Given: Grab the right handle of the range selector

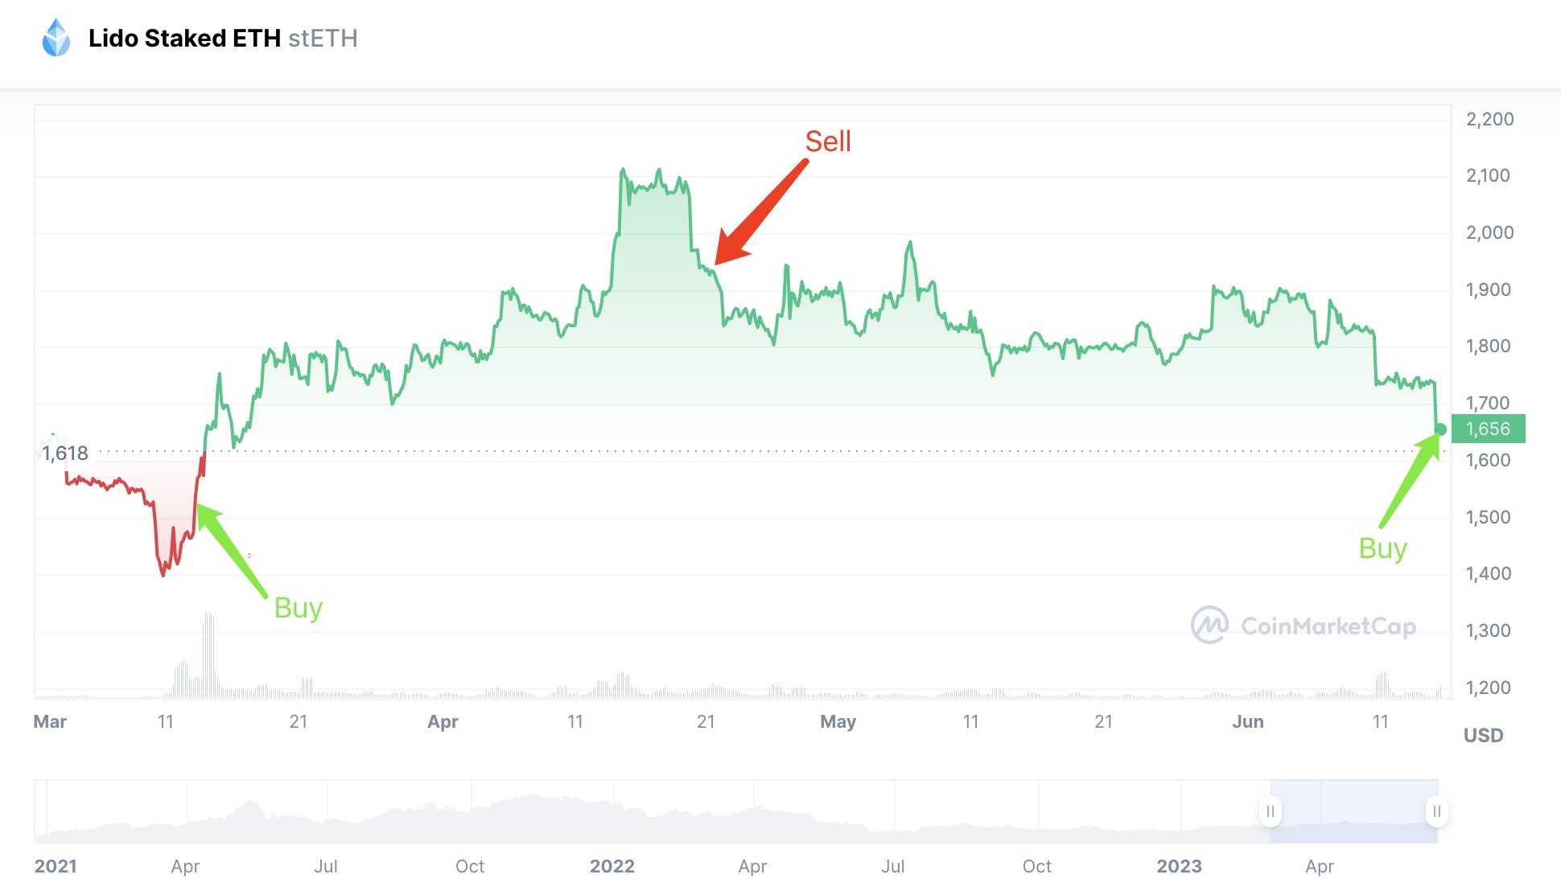Looking at the screenshot, I should (x=1437, y=811).
